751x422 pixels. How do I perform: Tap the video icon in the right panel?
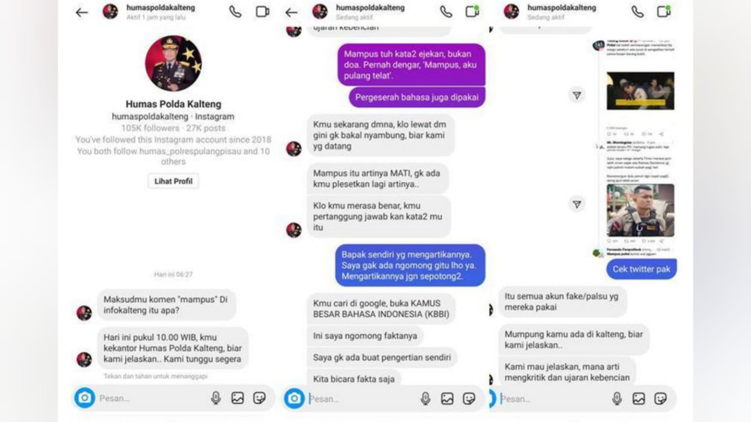pos(664,12)
